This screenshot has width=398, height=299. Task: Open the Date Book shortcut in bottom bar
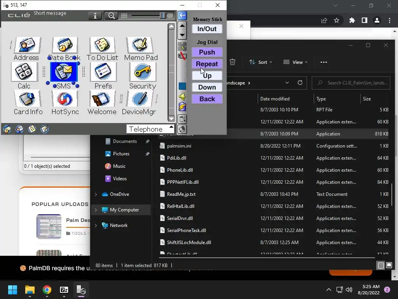tap(7, 129)
